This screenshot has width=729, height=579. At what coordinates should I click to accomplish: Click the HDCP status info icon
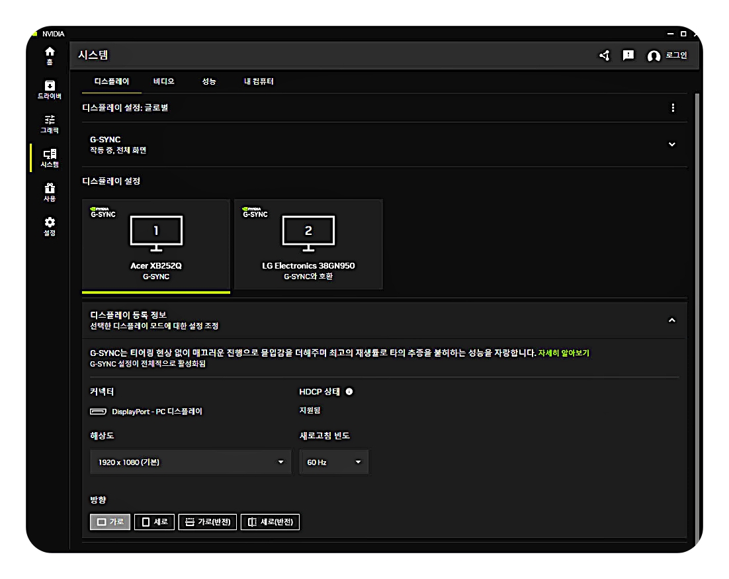(x=349, y=392)
